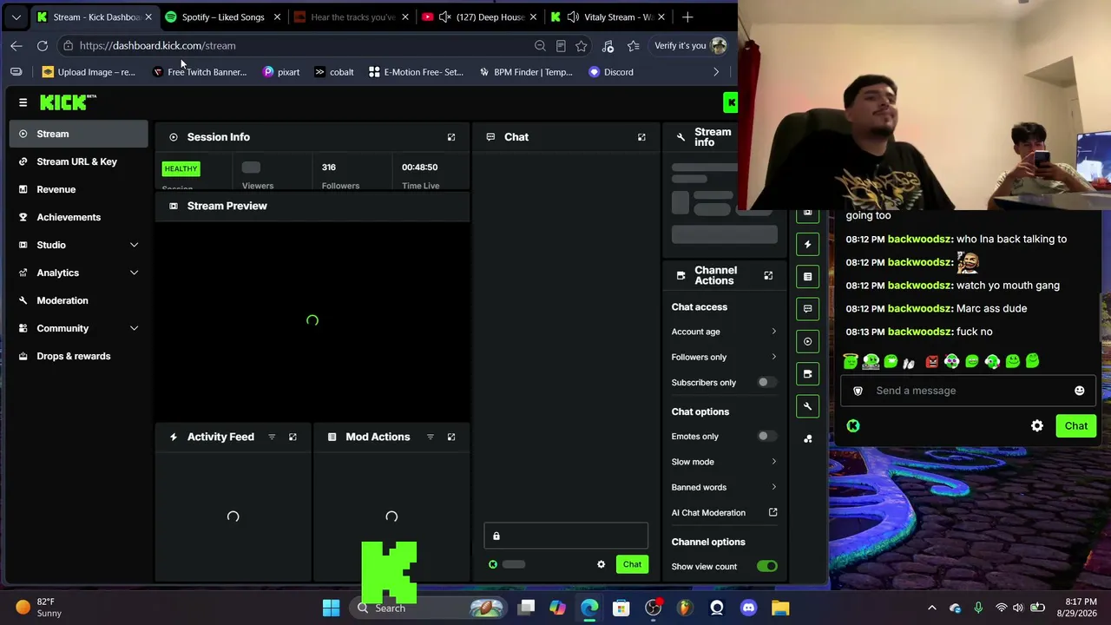
Task: Expand the Session Info panel to fullscreen
Action: pyautogui.click(x=451, y=137)
